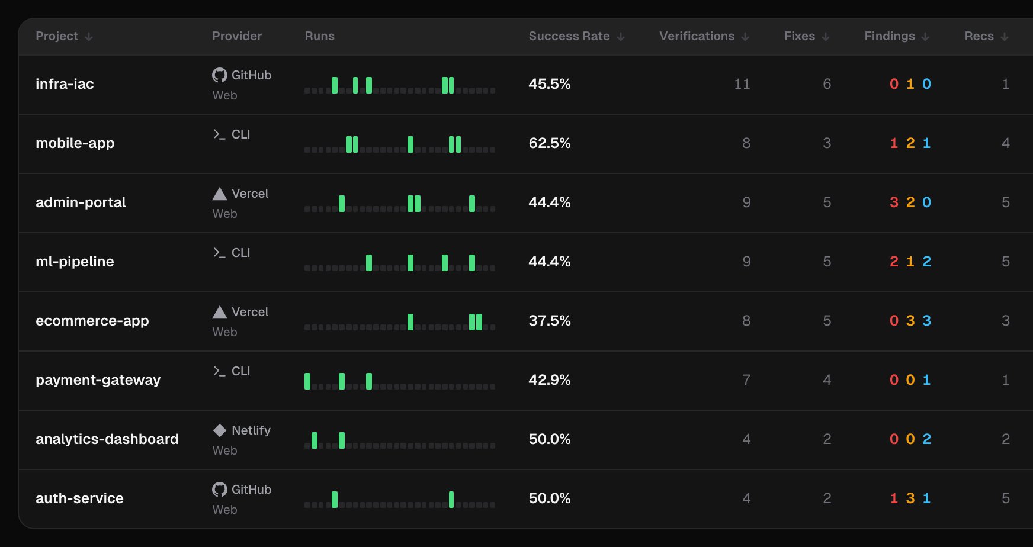Open the admin-portal project
Screen dimensions: 1033x547
(x=81, y=202)
